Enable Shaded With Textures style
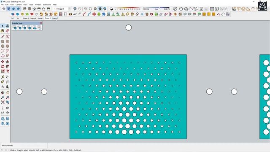 pyautogui.click(x=100, y=8)
